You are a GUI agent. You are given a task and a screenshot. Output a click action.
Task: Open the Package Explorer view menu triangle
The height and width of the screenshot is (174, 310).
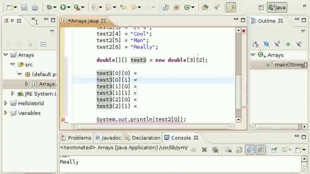pyautogui.click(x=52, y=31)
